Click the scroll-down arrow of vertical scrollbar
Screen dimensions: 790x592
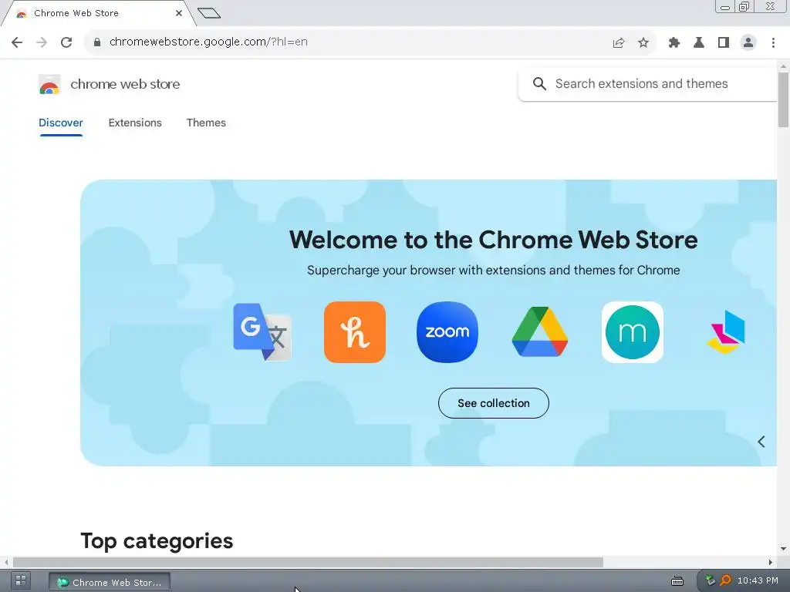point(783,549)
